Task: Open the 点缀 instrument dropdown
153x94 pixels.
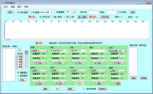Action: [x=59, y=71]
